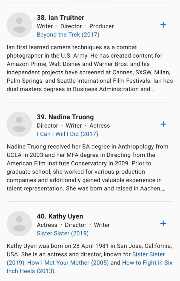The height and width of the screenshot is (281, 180).
Task: Select Kathy Uyen's profile avatar placeholder
Action: coord(19,224)
